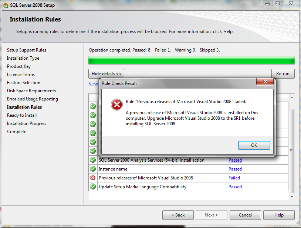Click the rules list scrollbar thumb

pos(292,151)
